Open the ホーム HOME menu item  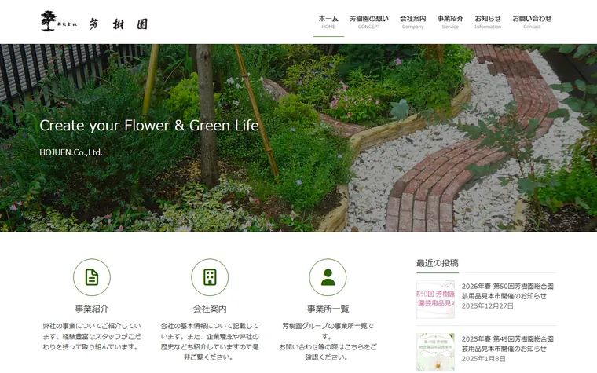tap(328, 22)
